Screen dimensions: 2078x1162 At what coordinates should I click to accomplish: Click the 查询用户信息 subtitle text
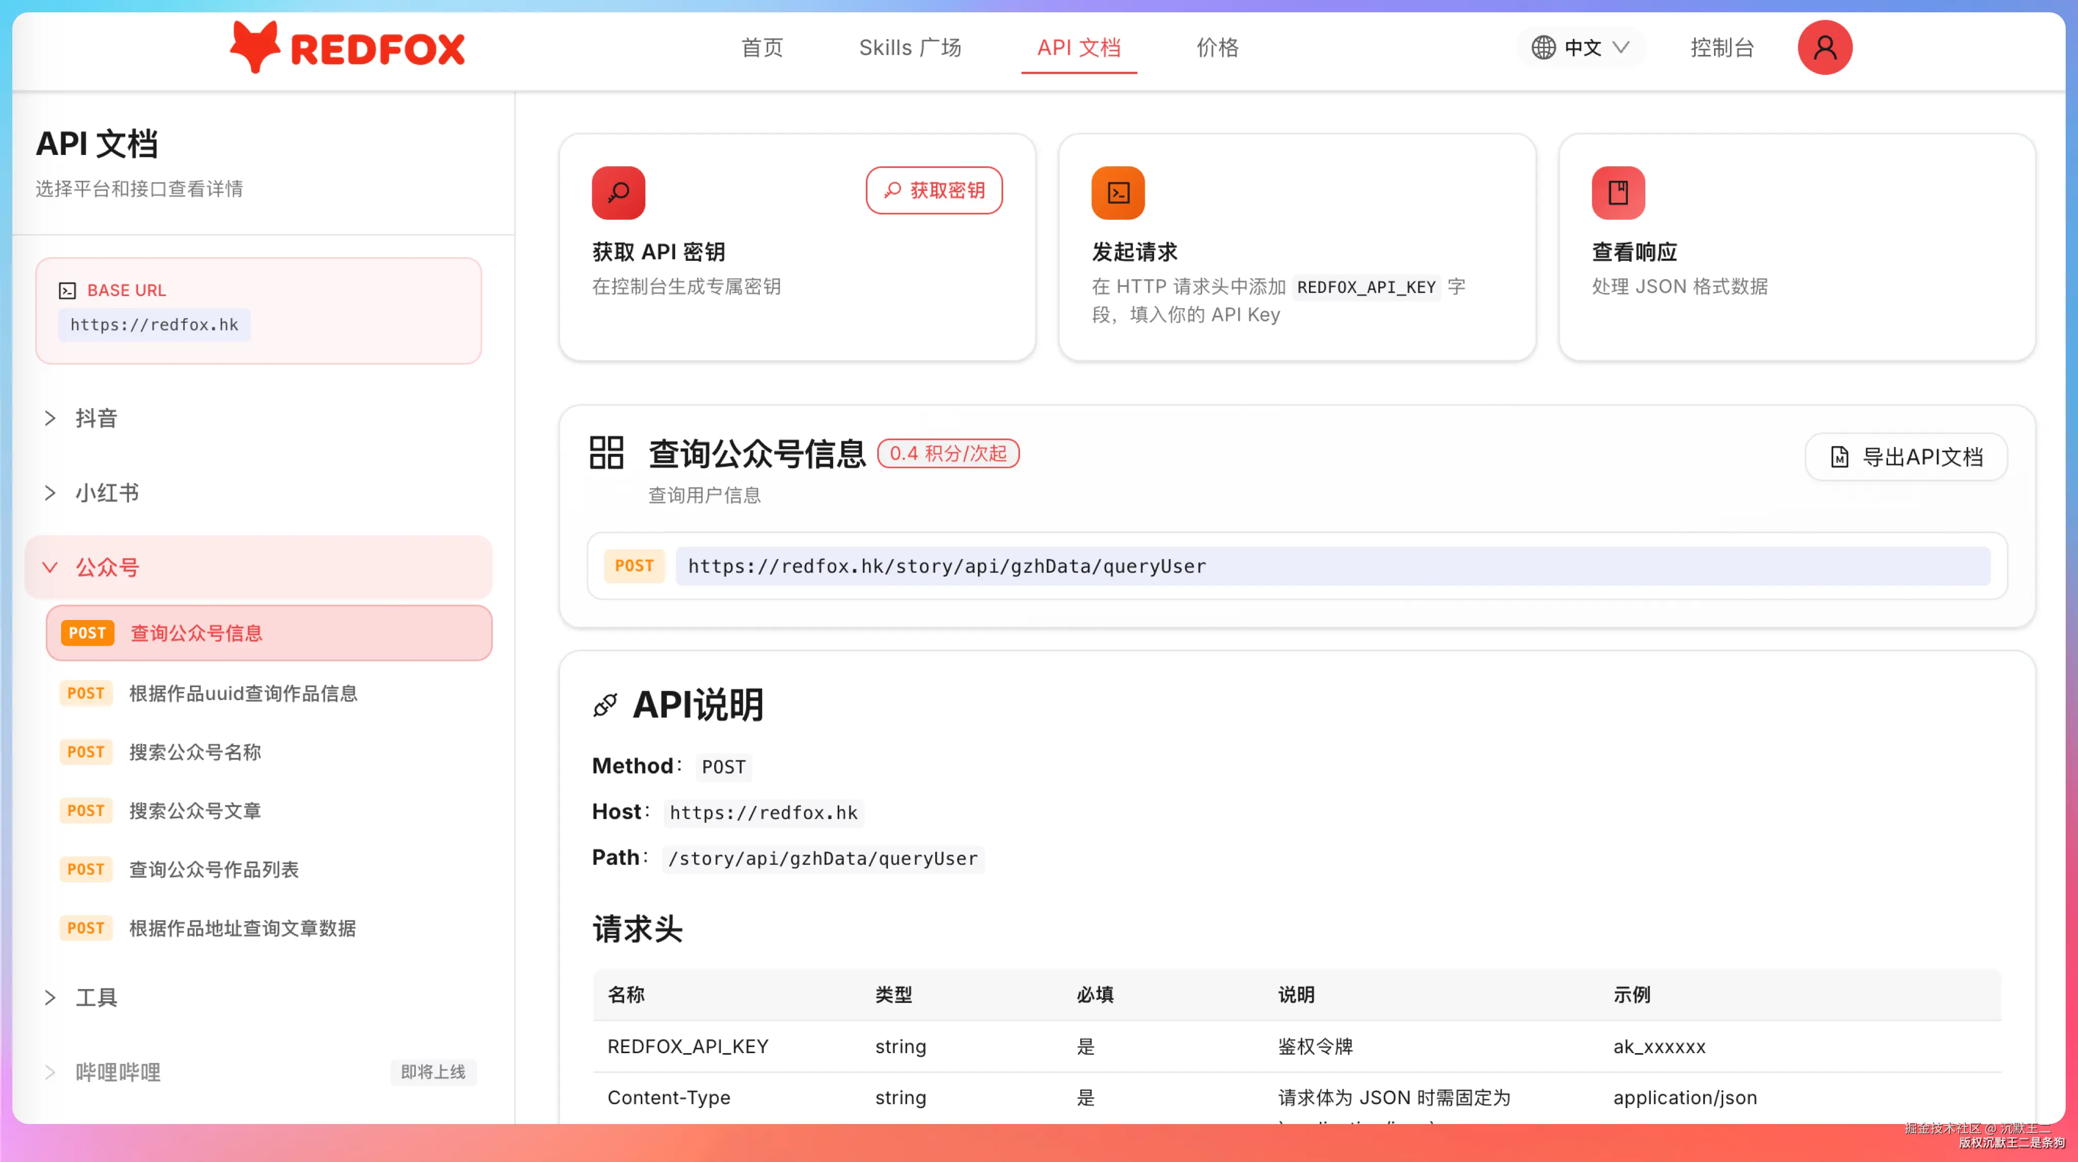[x=704, y=495]
